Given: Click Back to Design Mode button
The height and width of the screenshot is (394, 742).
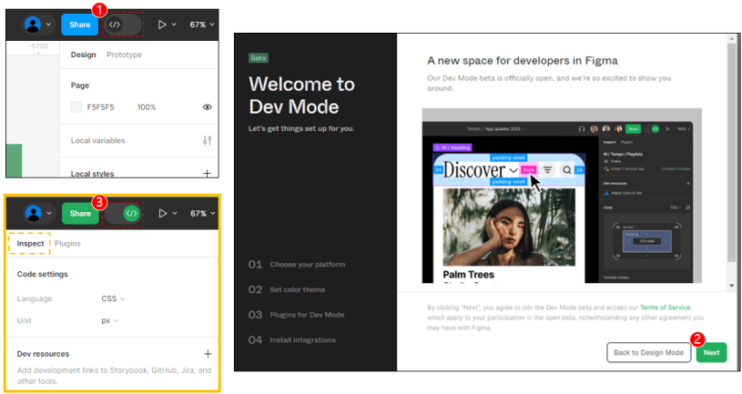Looking at the screenshot, I should point(648,352).
